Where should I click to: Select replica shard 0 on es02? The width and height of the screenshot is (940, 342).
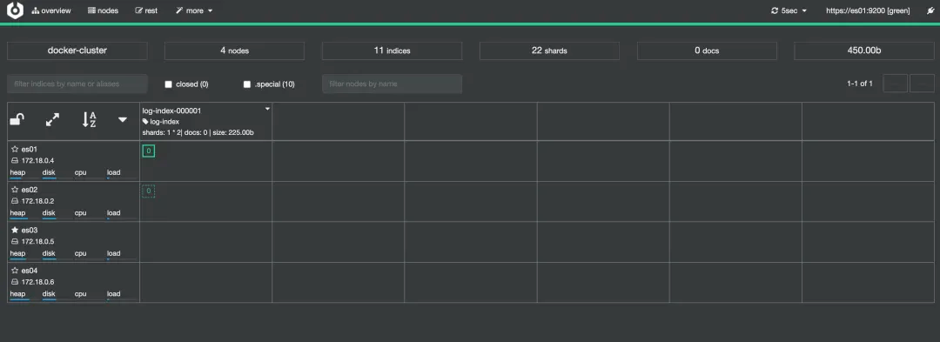[149, 191]
